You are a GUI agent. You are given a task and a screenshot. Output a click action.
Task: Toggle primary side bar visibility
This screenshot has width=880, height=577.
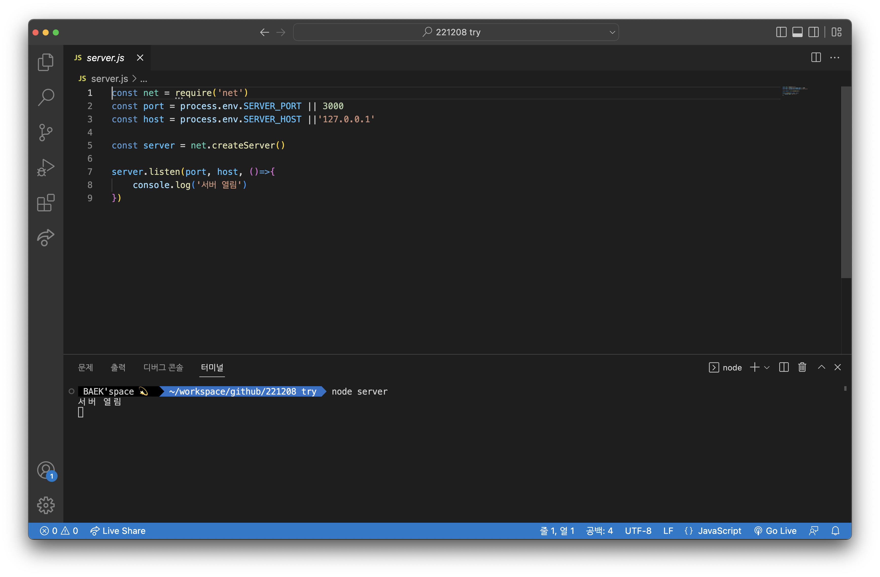(x=781, y=32)
